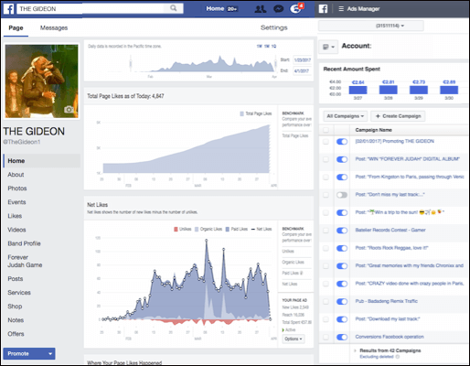Screen dimensions: 470x366
Task: Click the Organic Likes legend swatch
Action: pyautogui.click(x=197, y=229)
